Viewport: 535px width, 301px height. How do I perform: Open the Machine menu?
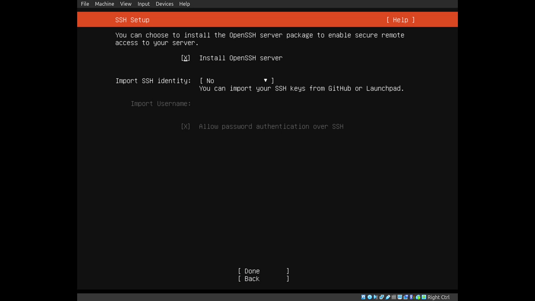point(104,4)
